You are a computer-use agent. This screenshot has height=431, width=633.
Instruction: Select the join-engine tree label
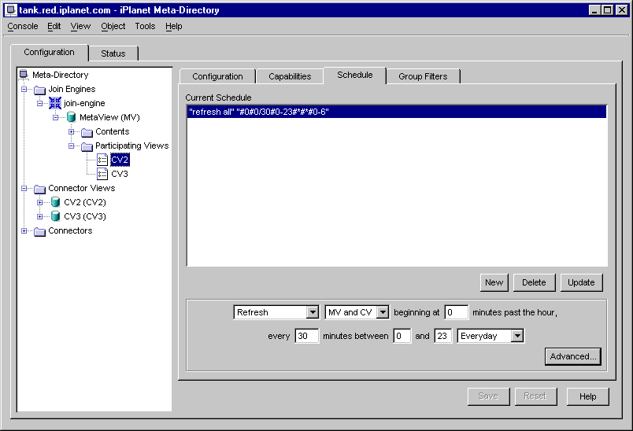point(84,103)
